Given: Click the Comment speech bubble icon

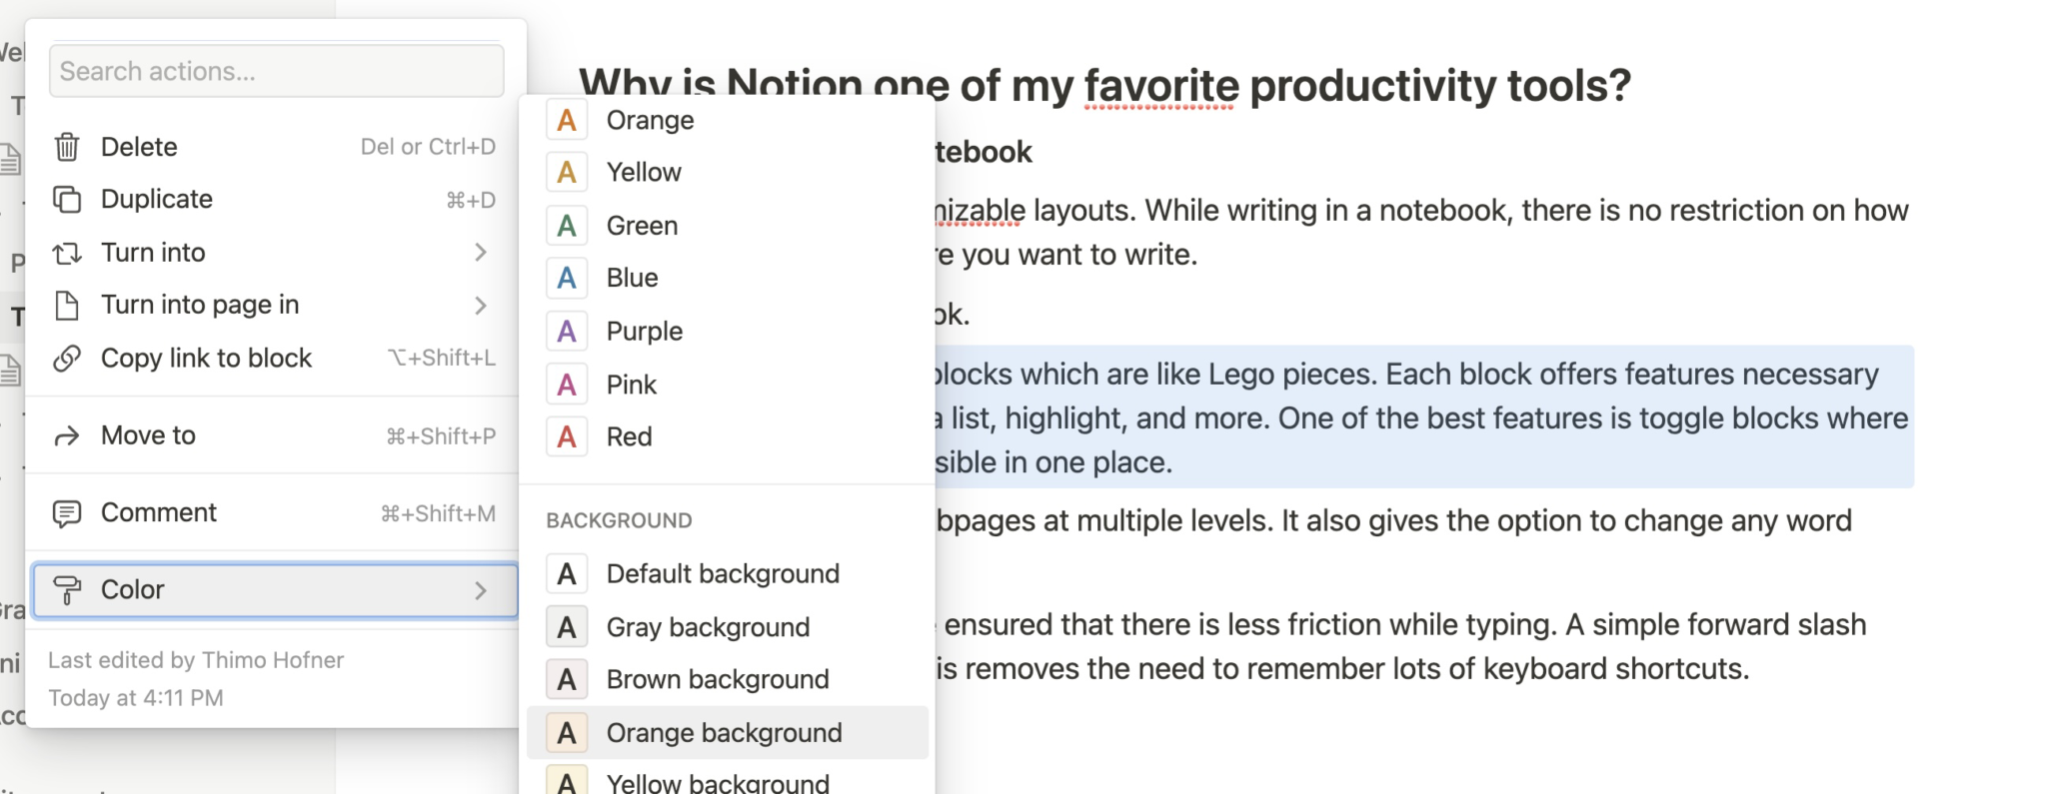Looking at the screenshot, I should point(67,512).
